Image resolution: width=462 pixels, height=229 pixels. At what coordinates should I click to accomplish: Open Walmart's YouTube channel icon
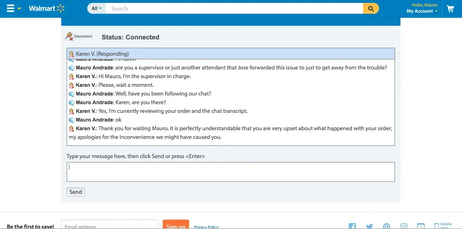click(x=421, y=226)
